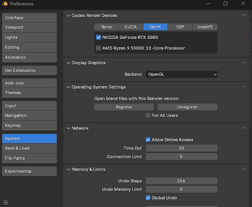
Task: Select the System preferences section
Action: (x=29, y=139)
